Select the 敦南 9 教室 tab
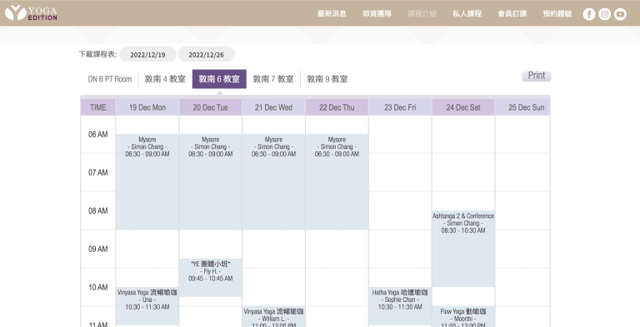The width and height of the screenshot is (640, 327). (x=327, y=79)
